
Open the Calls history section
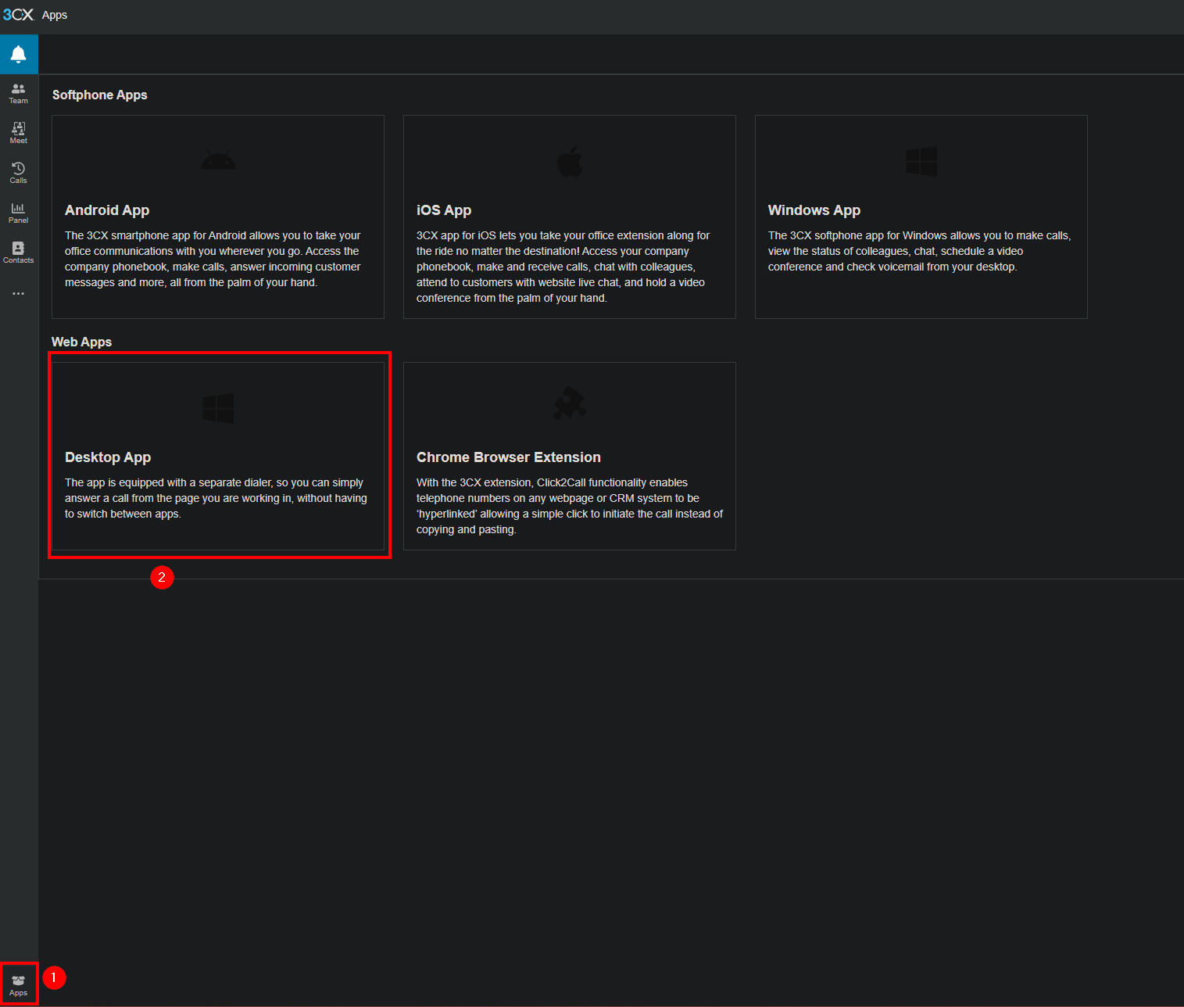19,173
